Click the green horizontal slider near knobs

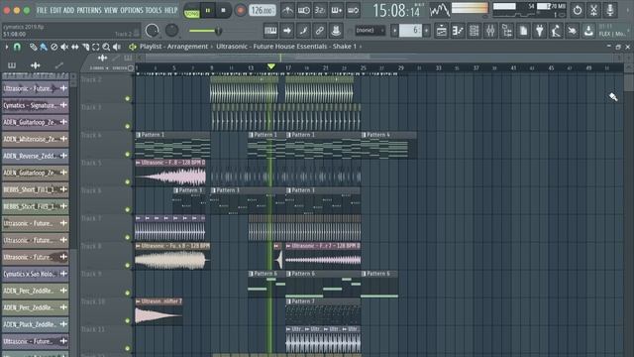205,31
